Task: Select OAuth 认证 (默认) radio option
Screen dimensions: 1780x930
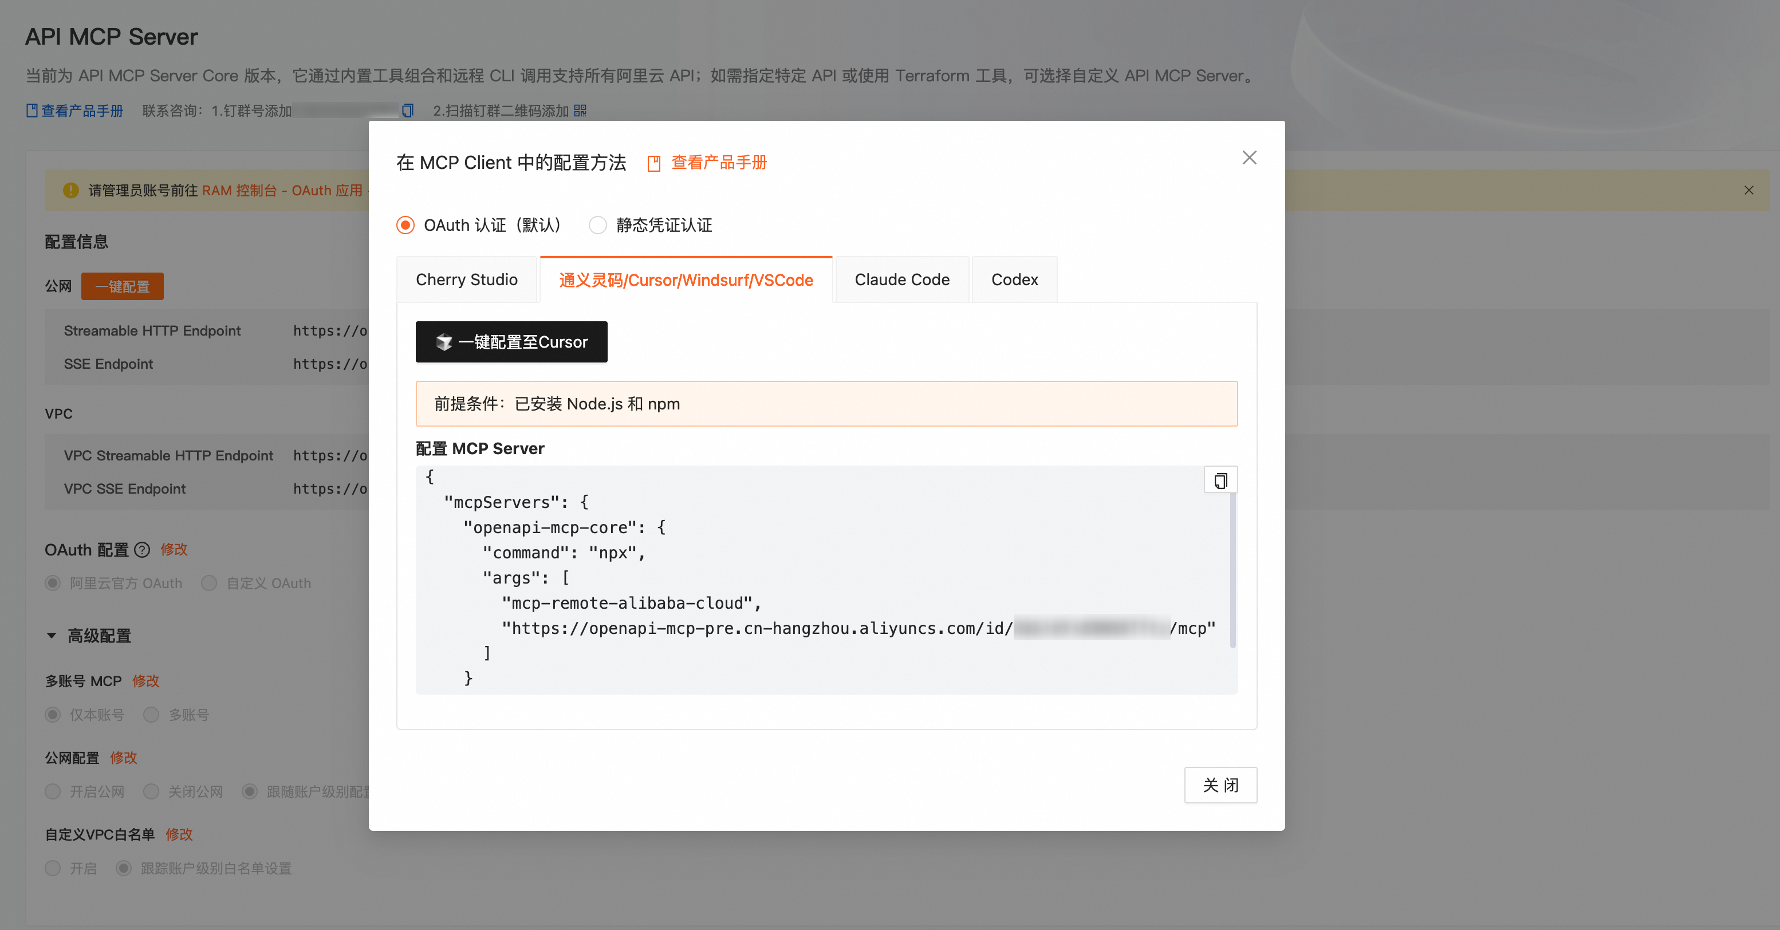Action: click(405, 225)
